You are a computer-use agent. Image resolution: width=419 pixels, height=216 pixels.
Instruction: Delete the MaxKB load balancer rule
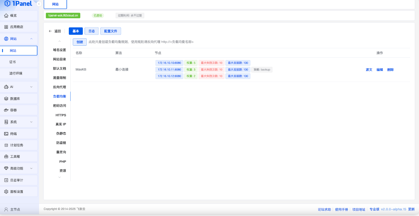(x=390, y=70)
